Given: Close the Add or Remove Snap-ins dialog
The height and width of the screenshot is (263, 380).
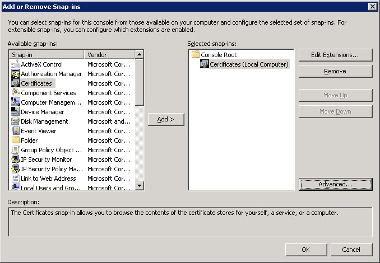Looking at the screenshot, I should point(372,6).
